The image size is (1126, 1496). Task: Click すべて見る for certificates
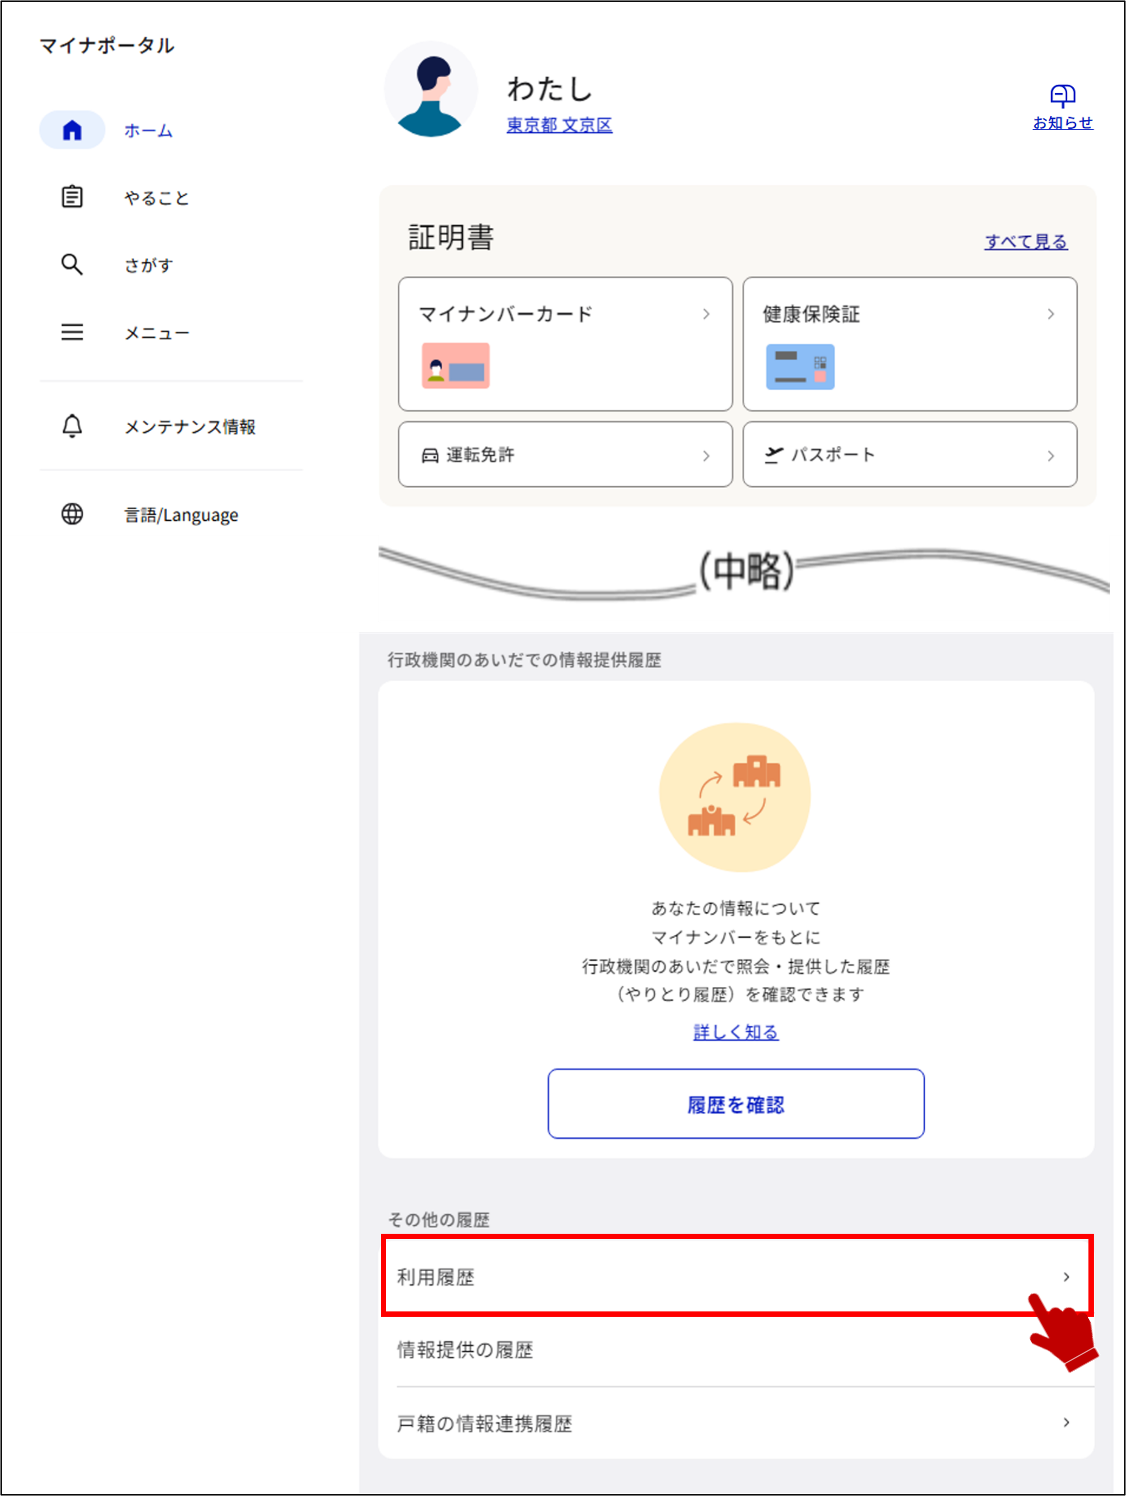1026,242
